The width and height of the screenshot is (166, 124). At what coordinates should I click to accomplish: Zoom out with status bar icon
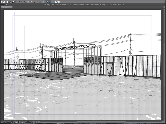pos(14,122)
